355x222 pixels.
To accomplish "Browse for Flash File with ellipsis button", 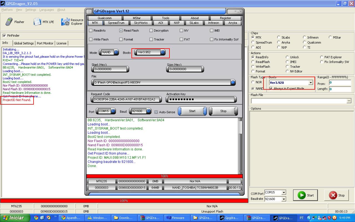I will click(349, 101).
